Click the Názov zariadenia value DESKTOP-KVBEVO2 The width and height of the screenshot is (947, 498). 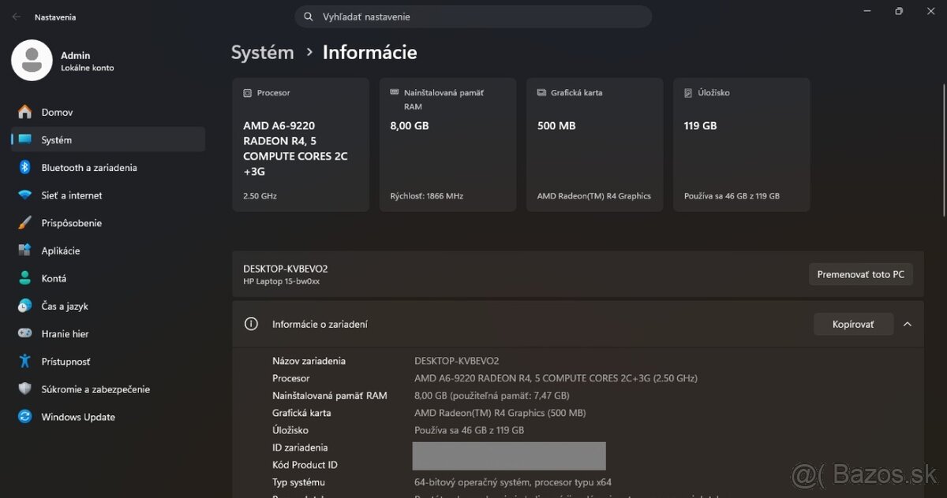[x=457, y=361]
